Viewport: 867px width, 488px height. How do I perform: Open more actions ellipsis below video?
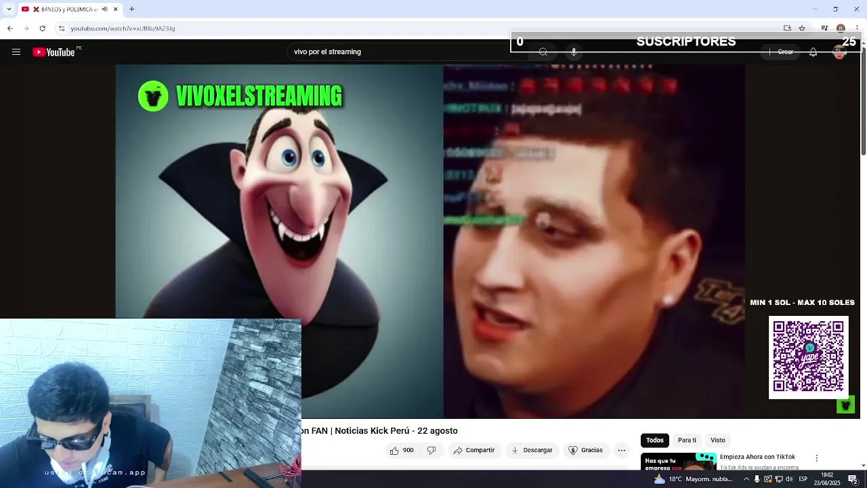pyautogui.click(x=622, y=450)
